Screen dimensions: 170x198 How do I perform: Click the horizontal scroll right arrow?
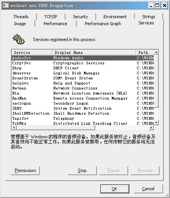tap(151, 128)
